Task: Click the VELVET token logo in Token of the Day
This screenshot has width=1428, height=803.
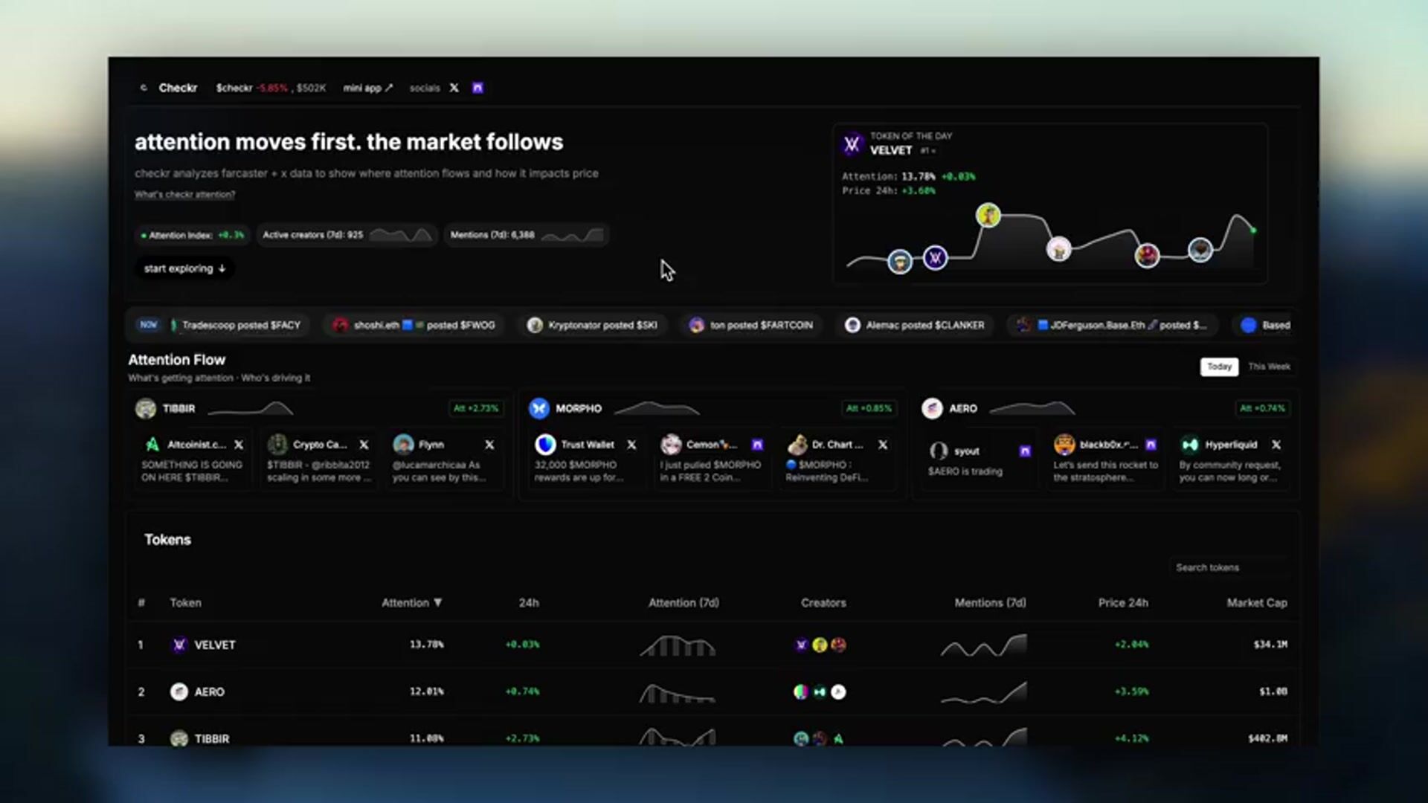Action: [x=852, y=143]
